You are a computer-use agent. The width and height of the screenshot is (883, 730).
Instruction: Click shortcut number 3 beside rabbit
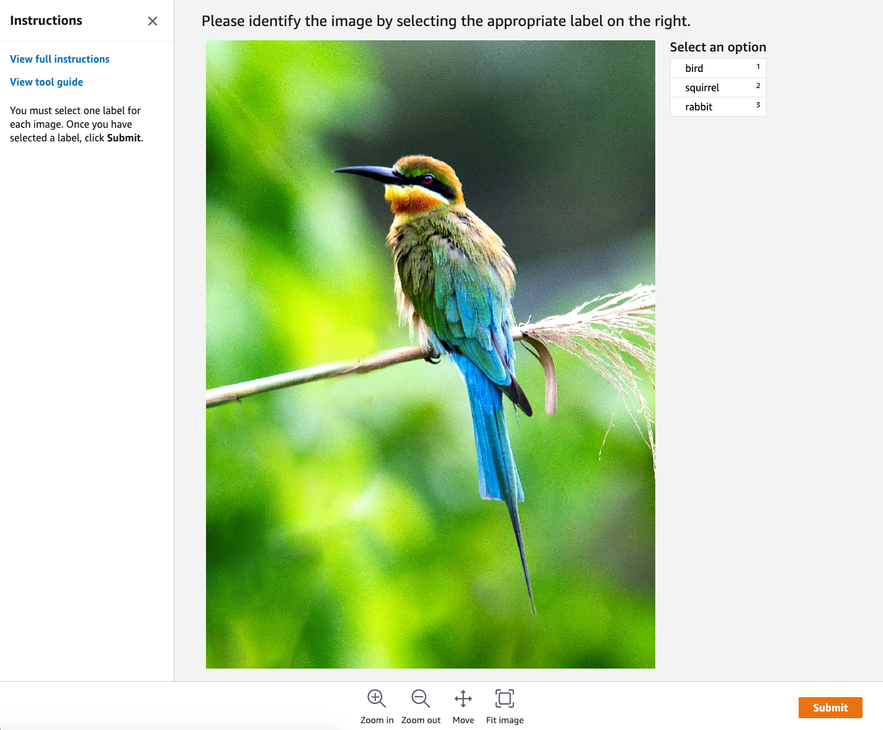tap(758, 105)
